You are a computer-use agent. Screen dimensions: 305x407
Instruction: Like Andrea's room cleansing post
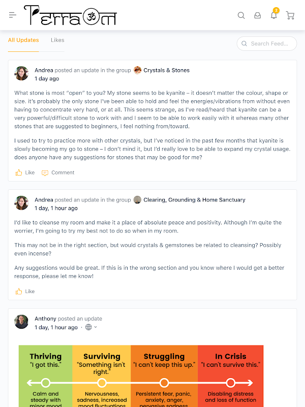[25, 291]
